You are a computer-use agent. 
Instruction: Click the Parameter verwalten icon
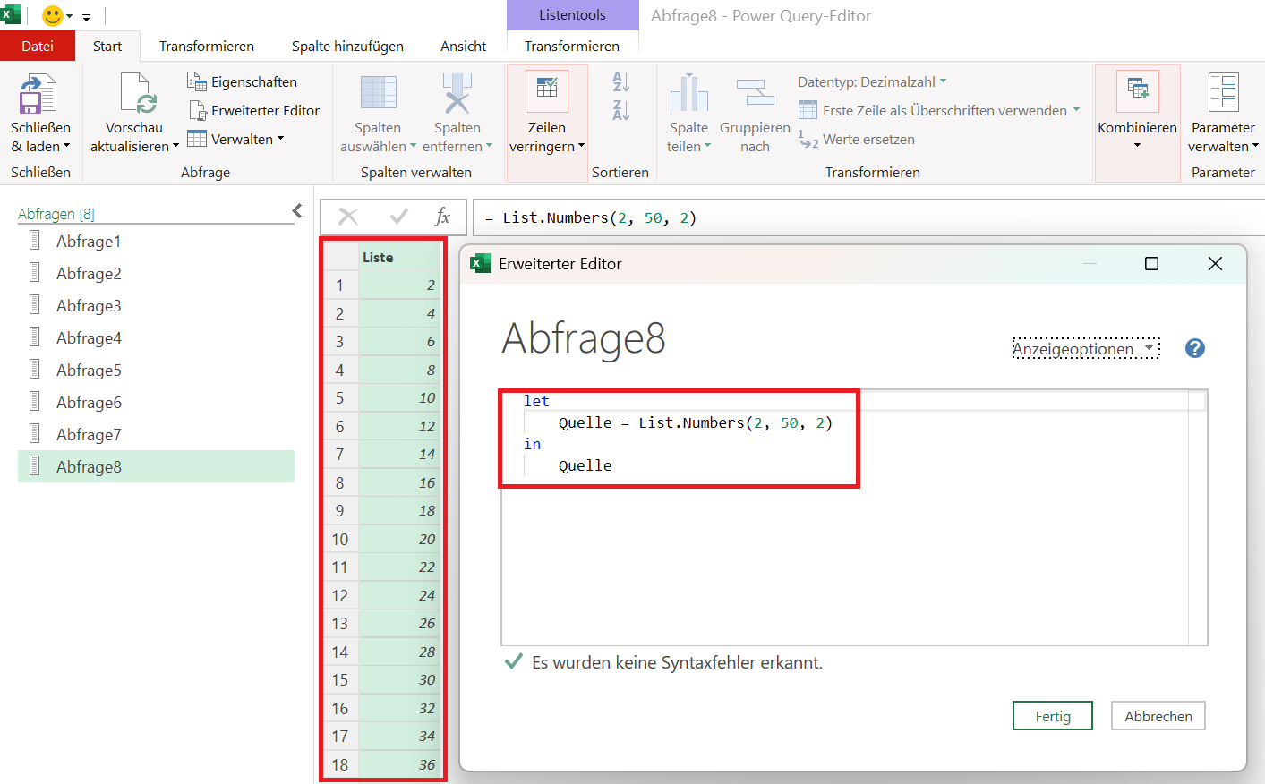[x=1223, y=93]
